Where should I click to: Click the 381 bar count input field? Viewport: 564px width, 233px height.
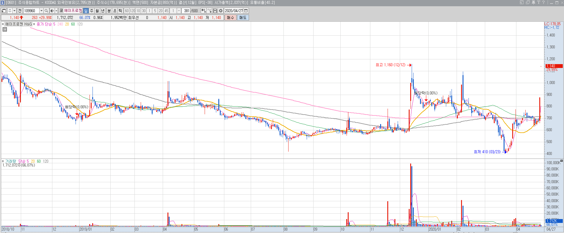[x=186, y=11]
